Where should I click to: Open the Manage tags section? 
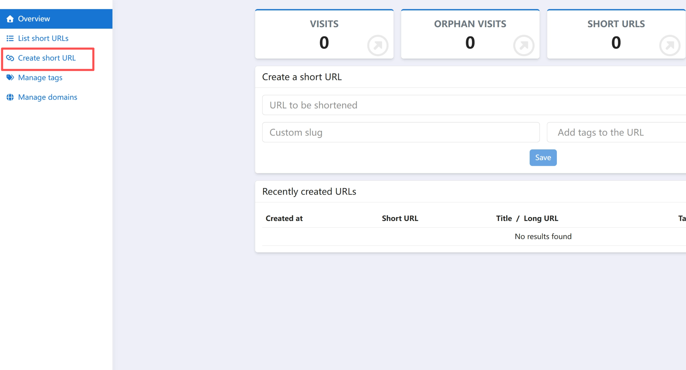coord(40,78)
